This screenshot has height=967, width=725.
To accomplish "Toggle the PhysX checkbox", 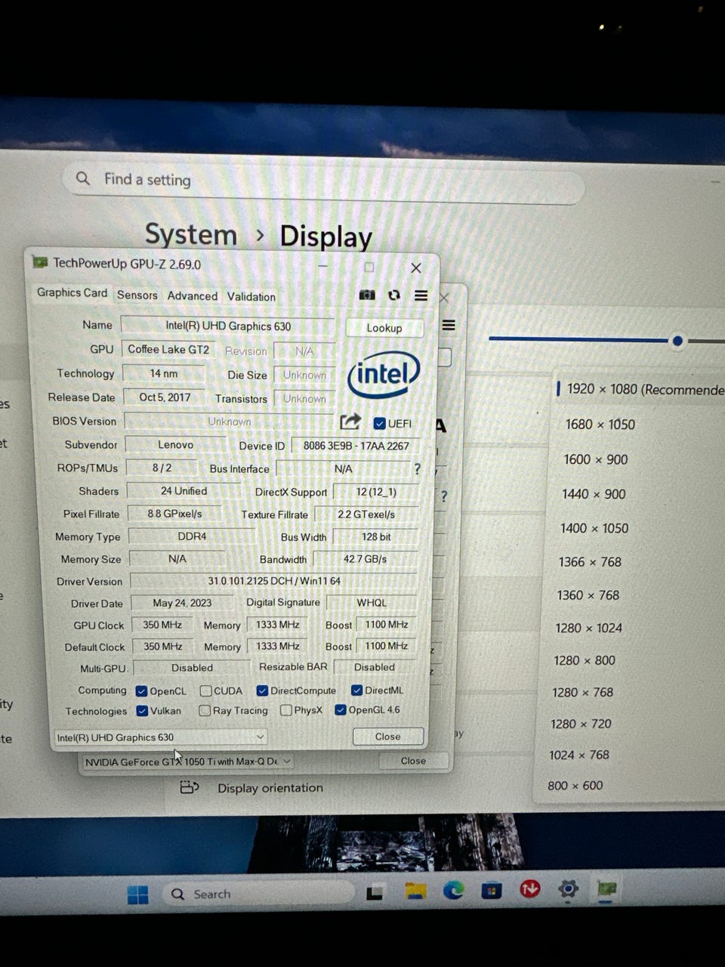I will pos(286,710).
